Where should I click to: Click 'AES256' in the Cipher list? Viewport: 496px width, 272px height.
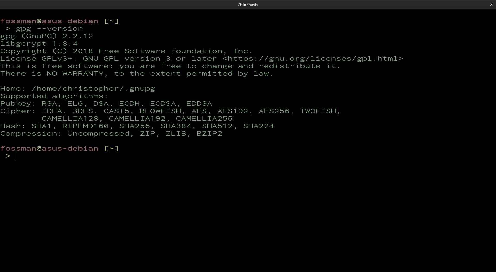click(274, 111)
